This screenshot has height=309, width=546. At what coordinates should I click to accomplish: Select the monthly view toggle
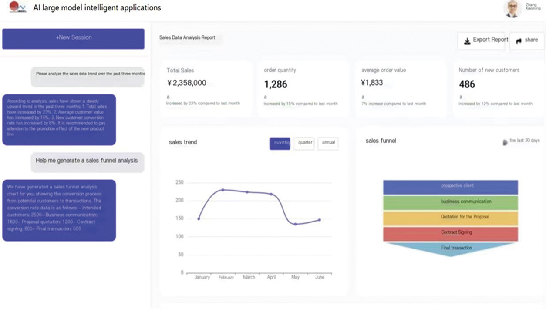pos(280,144)
